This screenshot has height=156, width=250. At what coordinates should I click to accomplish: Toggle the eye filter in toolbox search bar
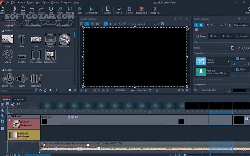pyautogui.click(x=41, y=90)
